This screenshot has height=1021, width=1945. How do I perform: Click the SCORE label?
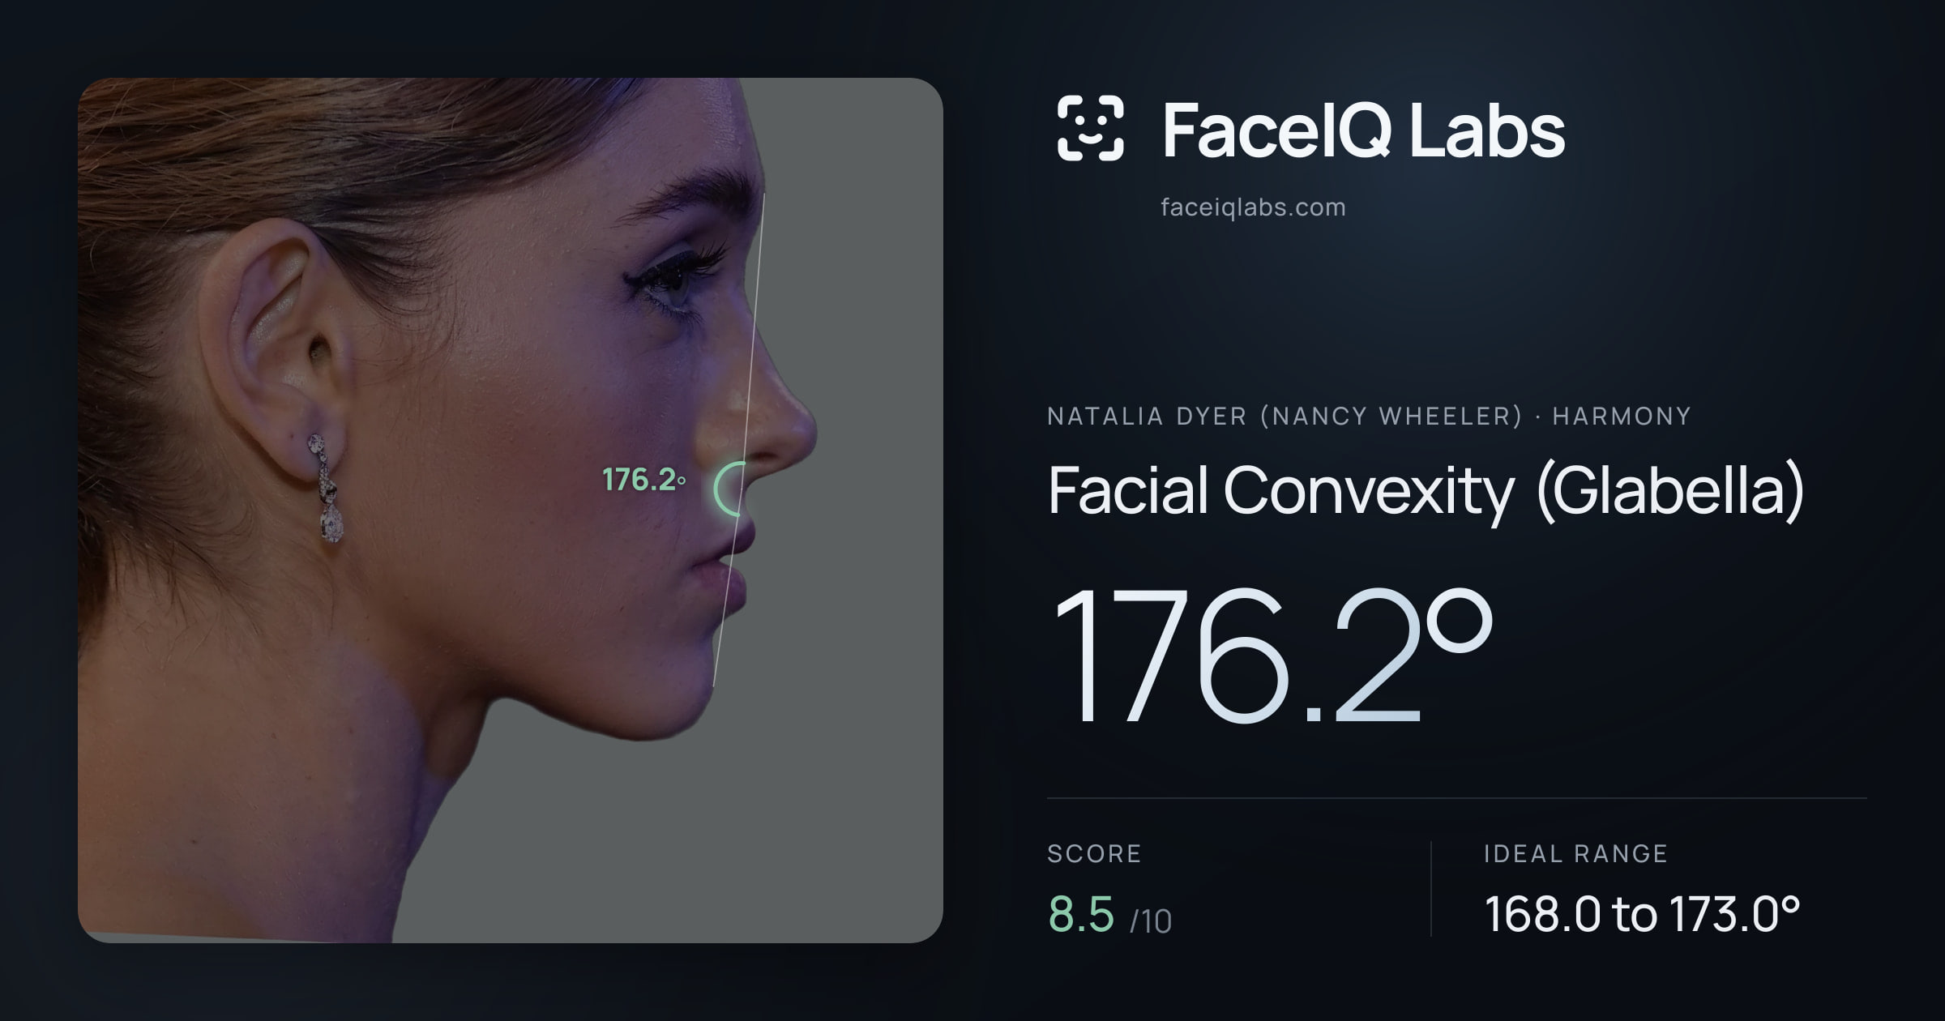click(x=1094, y=853)
